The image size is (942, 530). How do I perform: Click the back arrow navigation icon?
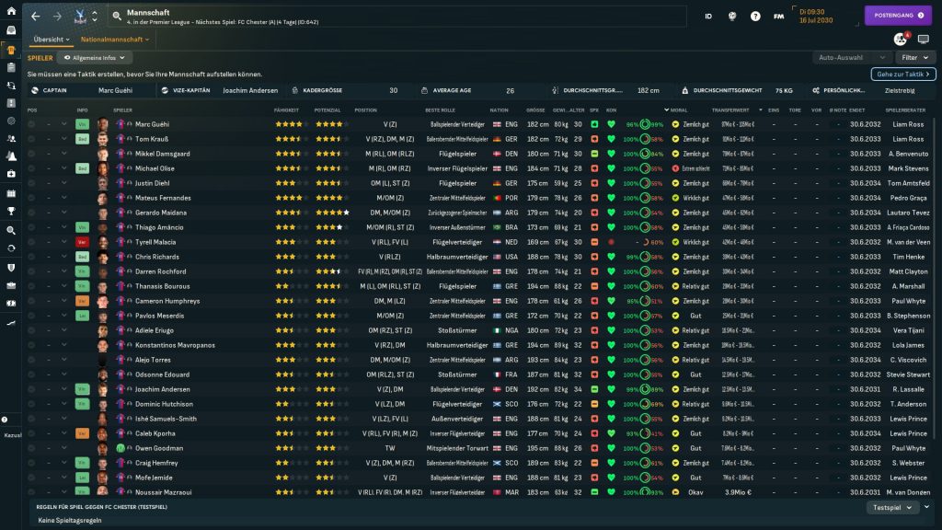tap(35, 17)
